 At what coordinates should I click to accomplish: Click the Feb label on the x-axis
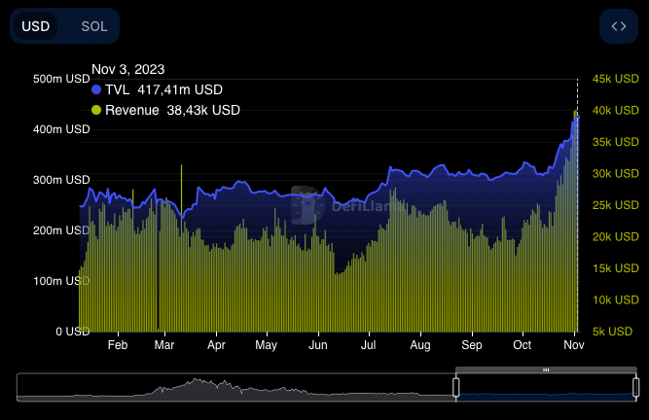118,345
